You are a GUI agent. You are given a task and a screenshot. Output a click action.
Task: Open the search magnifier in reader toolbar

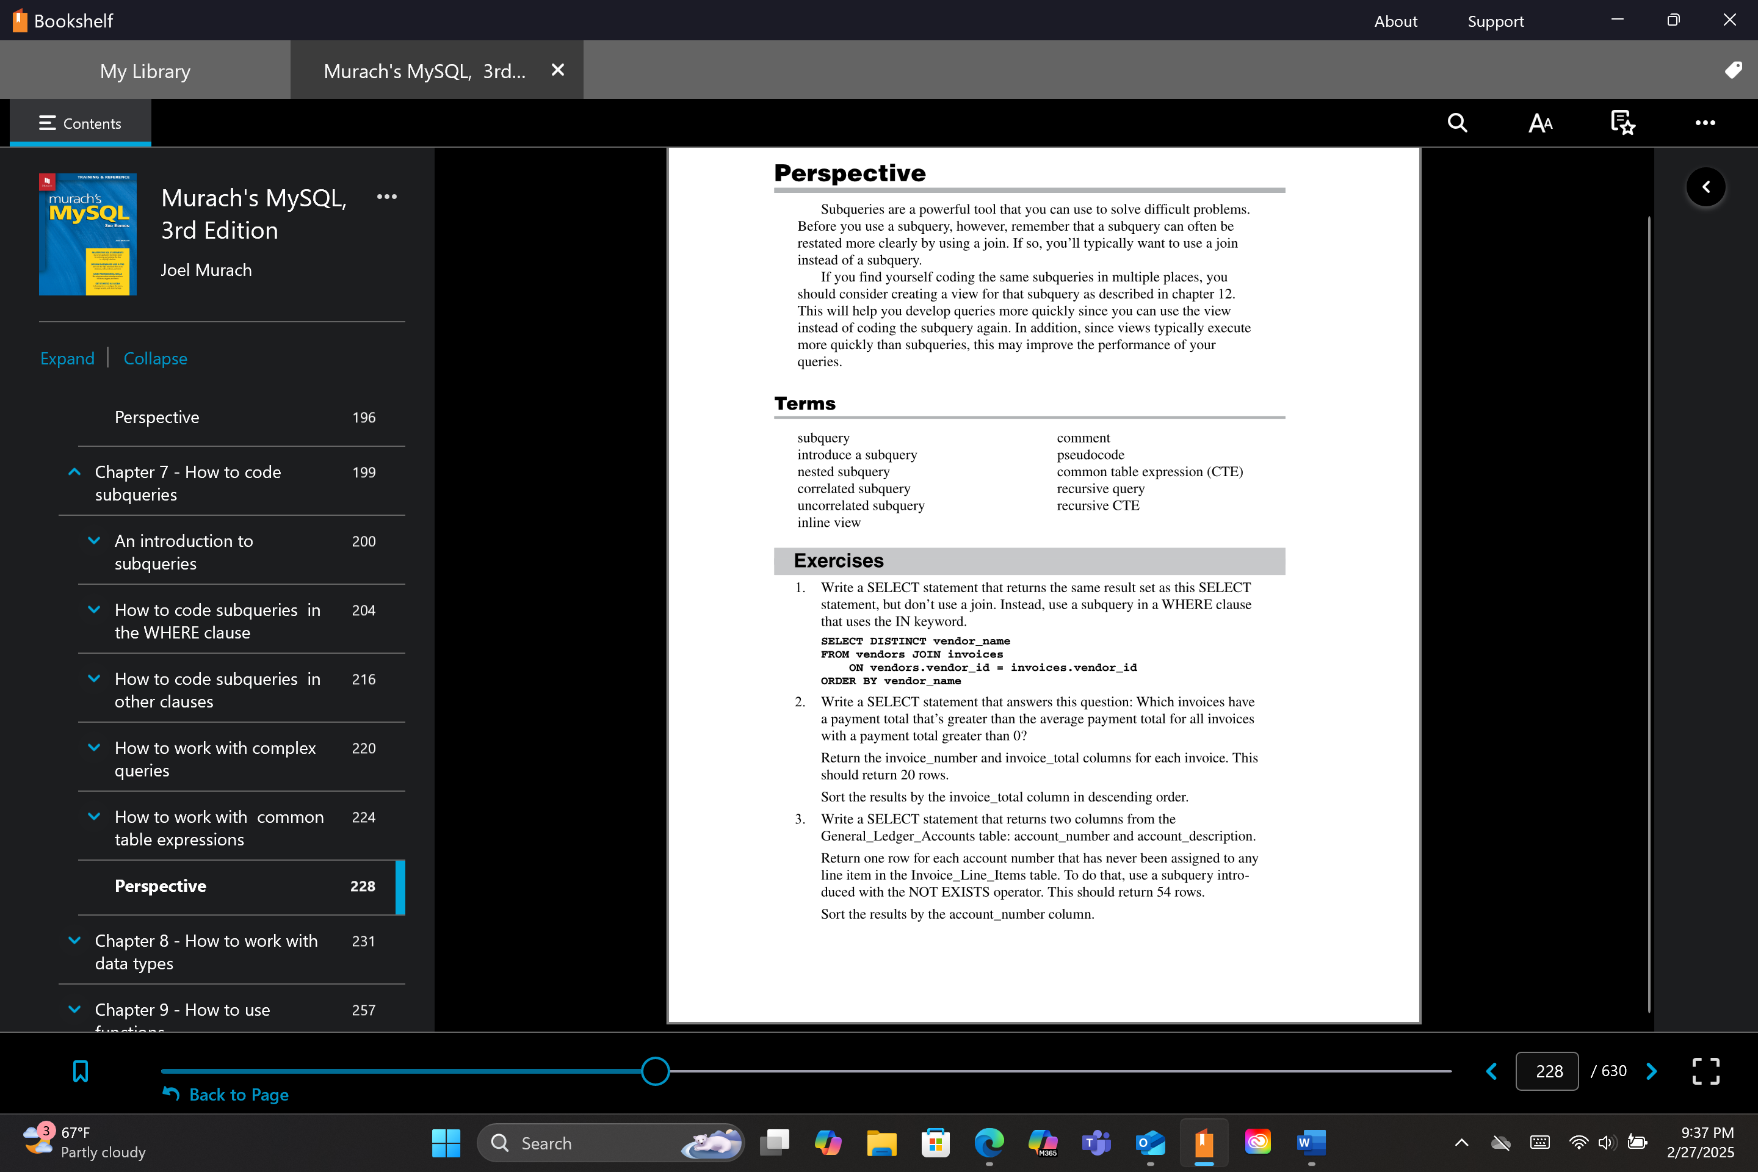pyautogui.click(x=1457, y=123)
